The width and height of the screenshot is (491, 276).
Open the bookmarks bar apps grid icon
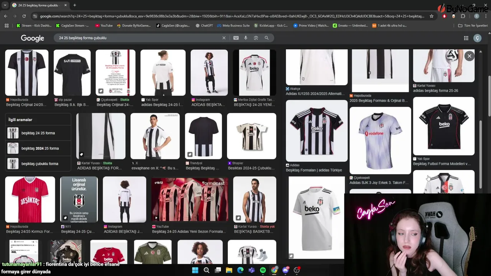[x=7, y=26]
